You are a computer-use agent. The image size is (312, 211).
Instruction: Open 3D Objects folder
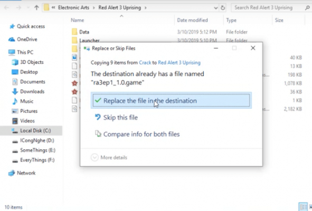click(x=32, y=62)
